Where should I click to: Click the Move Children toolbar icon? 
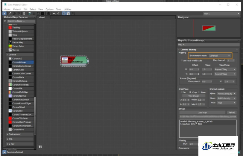(30, 13)
